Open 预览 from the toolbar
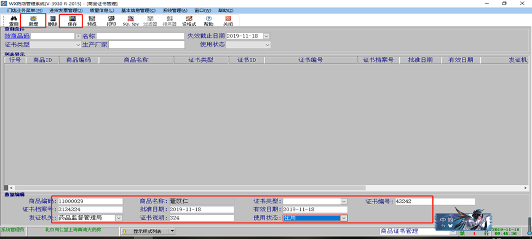532x239 pixels. pos(92,21)
